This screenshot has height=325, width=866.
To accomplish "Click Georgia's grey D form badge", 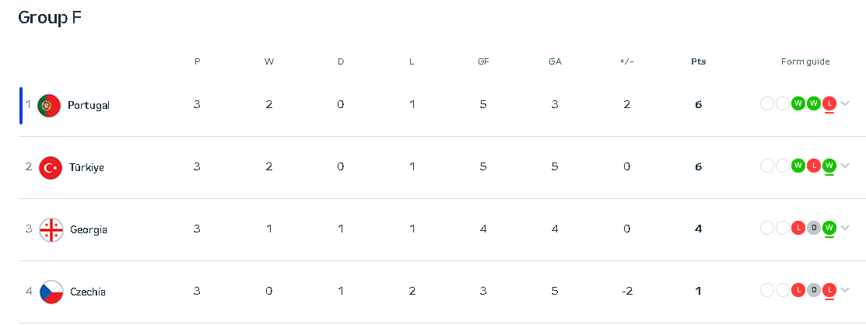I will (x=813, y=227).
